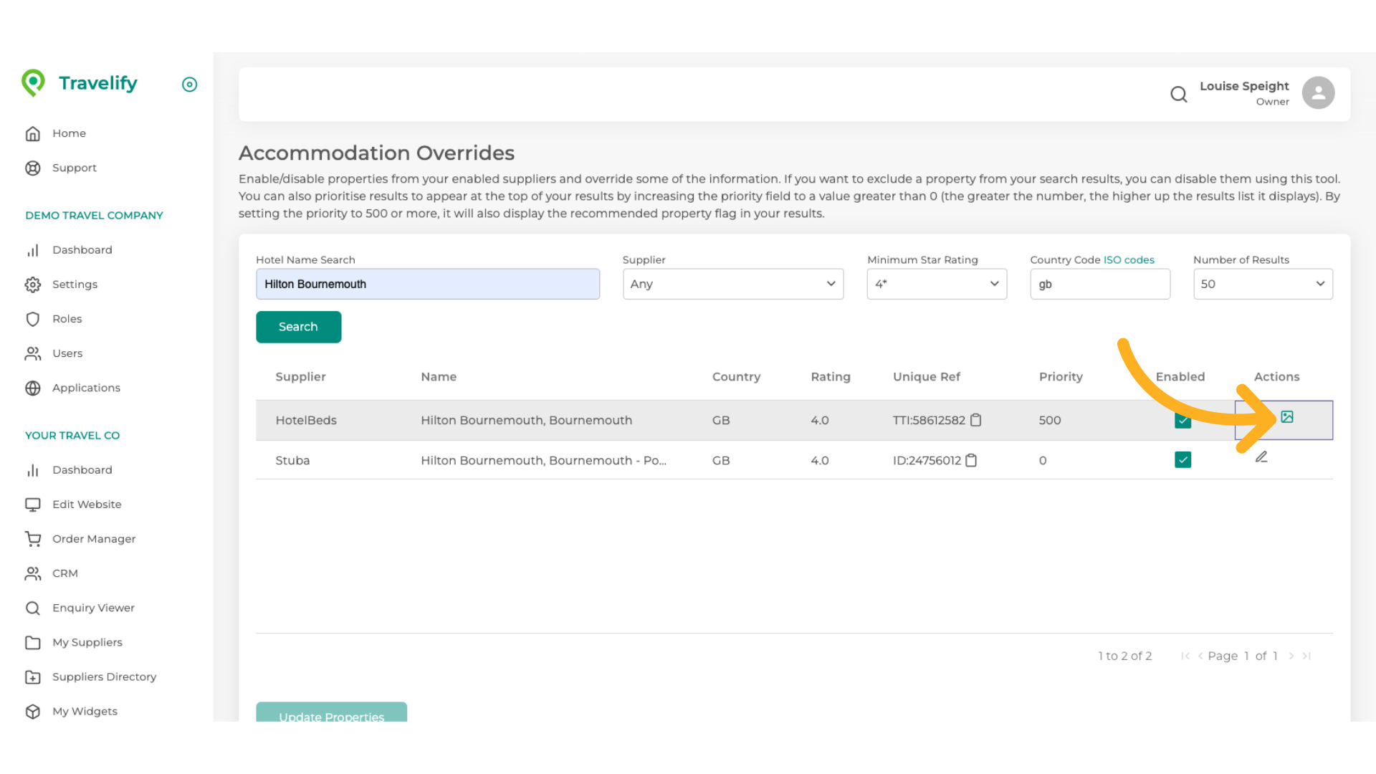This screenshot has height=774, width=1376.
Task: Open Number of Results dropdown
Action: pos(1262,284)
